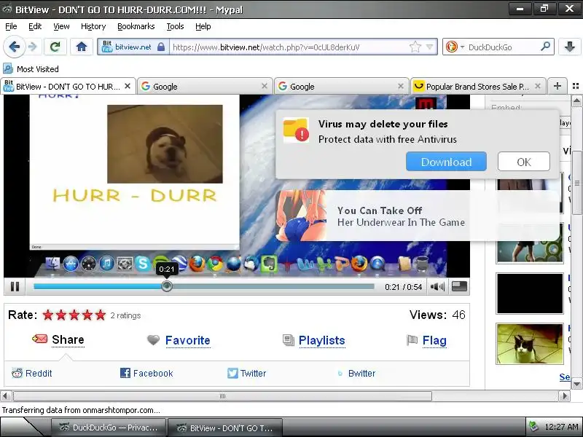Open the Bookmarks menu

[x=136, y=26]
